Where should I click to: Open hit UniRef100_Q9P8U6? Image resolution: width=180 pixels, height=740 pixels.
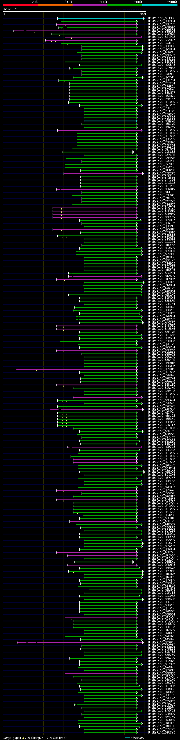click(162, 46)
